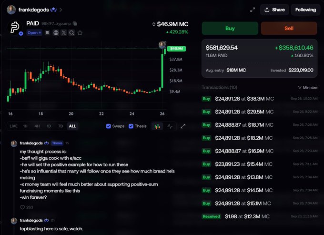
Task: Open buy transaction at $38.3M MC
Action: 260,99
